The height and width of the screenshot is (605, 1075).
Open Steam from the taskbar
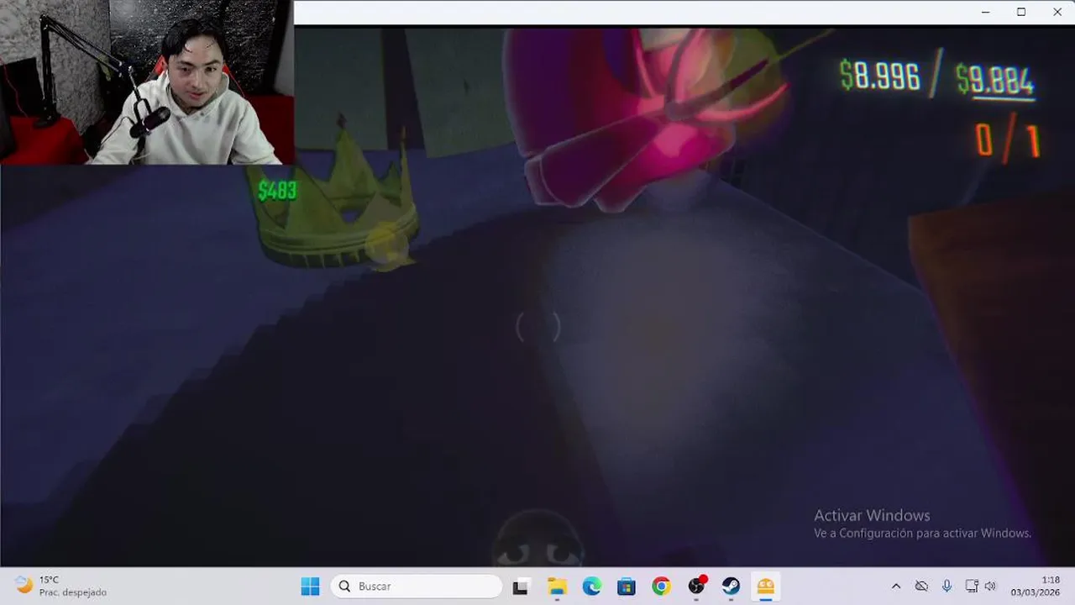coord(732,586)
